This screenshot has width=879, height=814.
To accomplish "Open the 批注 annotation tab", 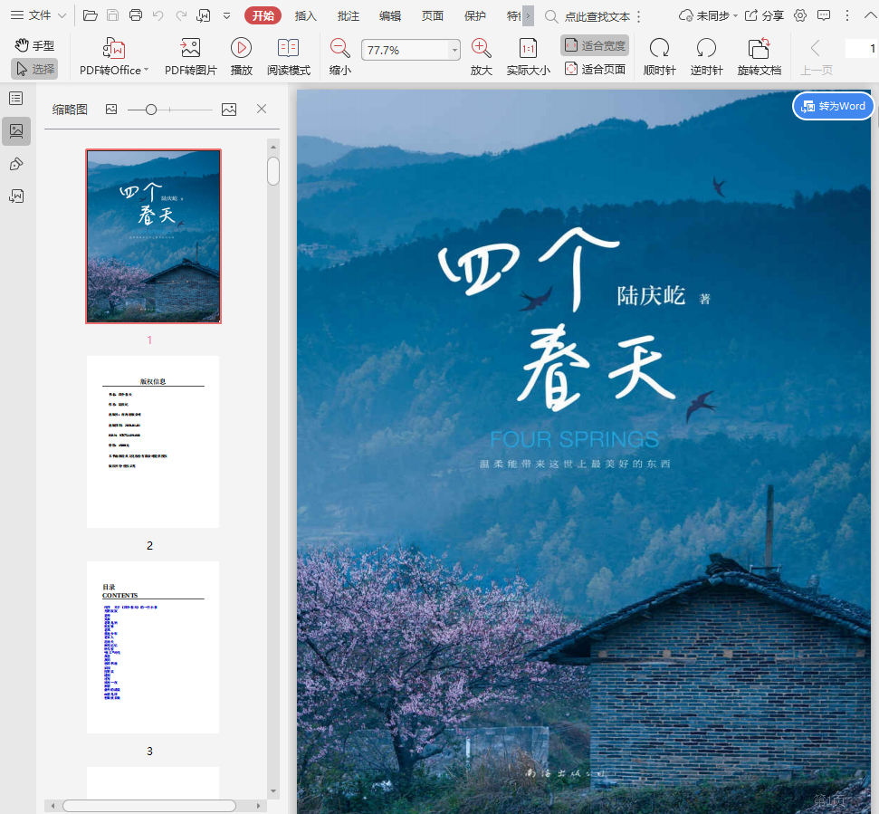I will coord(348,15).
